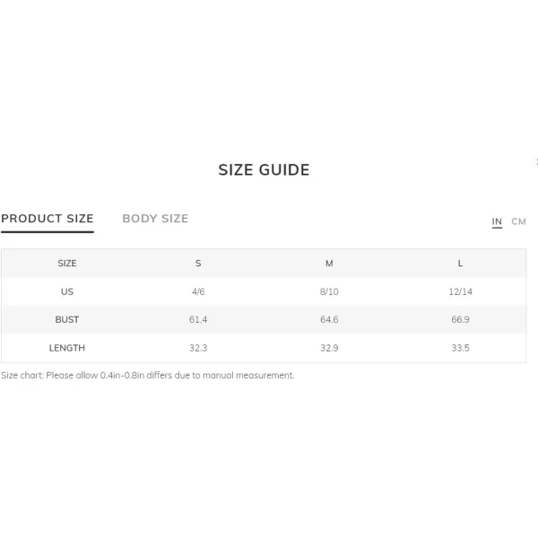Select the IN unit toggle
Viewport: 538px width, 538px height.
click(x=497, y=221)
